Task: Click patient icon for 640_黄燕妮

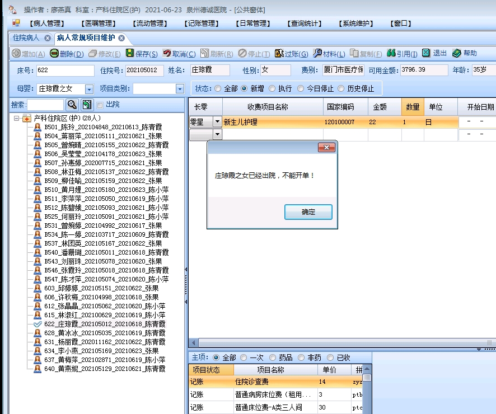Action: (x=38, y=369)
